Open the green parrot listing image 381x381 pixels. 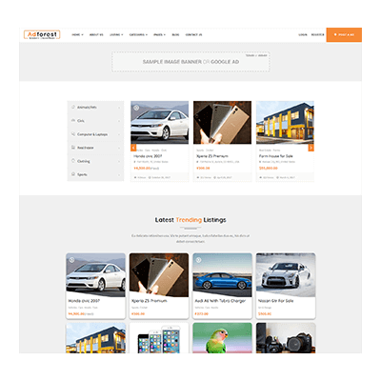click(222, 338)
